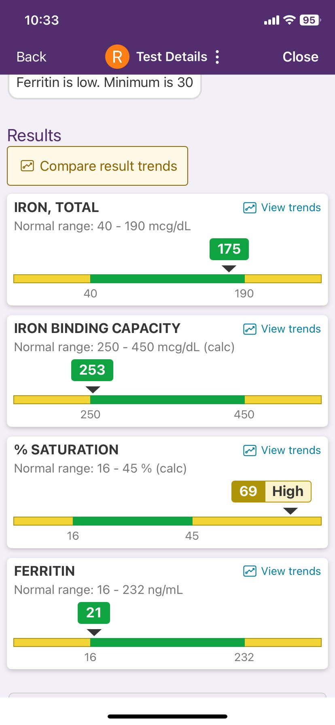Tap the Wi-Fi status icon
The image size is (335, 725).
click(x=289, y=20)
